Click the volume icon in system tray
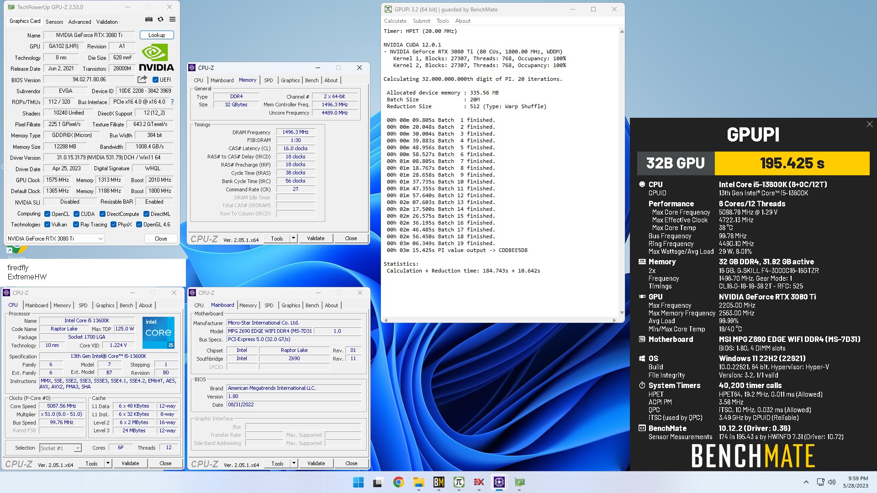 pos(832,482)
